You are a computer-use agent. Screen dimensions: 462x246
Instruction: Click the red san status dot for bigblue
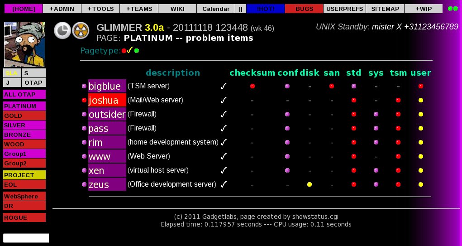pos(332,86)
